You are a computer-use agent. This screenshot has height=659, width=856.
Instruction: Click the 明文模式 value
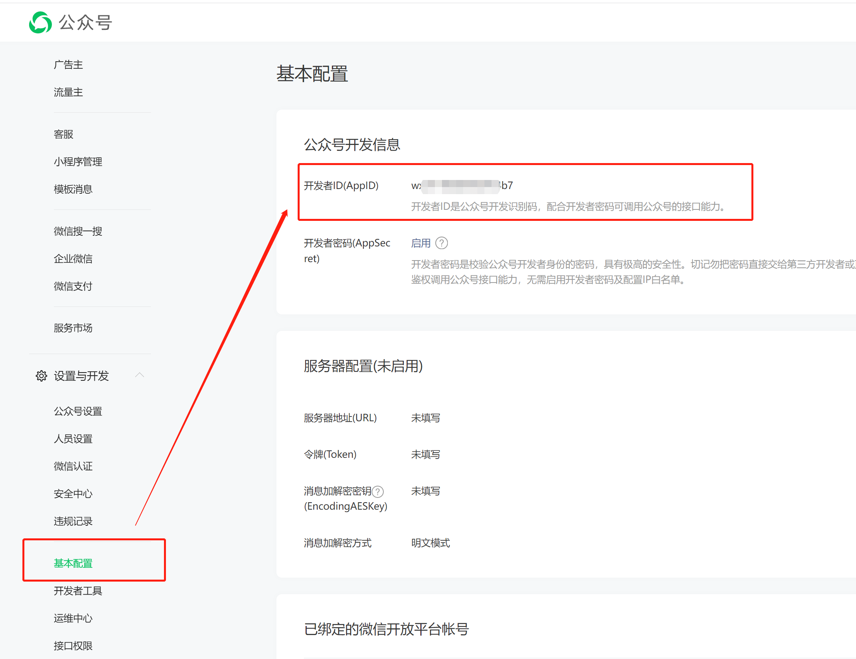pyautogui.click(x=431, y=543)
